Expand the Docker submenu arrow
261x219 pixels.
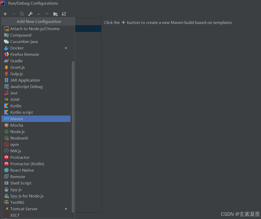coord(66,48)
